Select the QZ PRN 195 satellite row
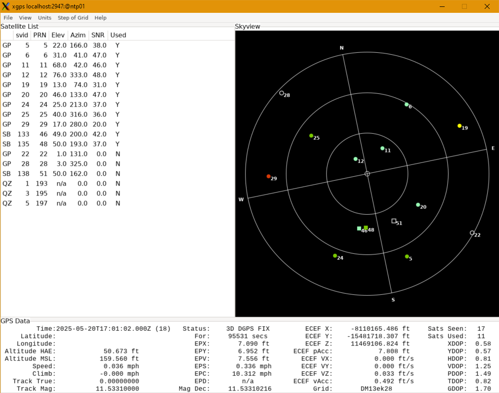Image resolution: width=499 pixels, height=393 pixels. (x=118, y=194)
